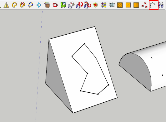Screen dimensions: 166x122
Task: Click the red curved undo-style arrow icon
Action: click(x=55, y=5)
